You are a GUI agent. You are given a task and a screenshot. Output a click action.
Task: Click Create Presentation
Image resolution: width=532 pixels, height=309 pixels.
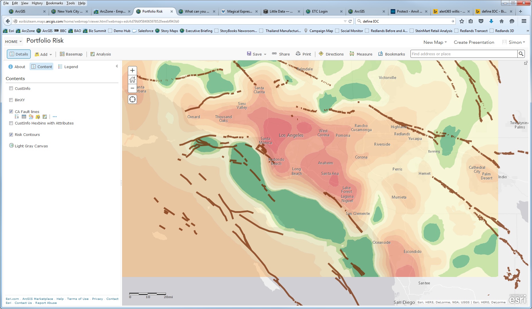point(474,42)
